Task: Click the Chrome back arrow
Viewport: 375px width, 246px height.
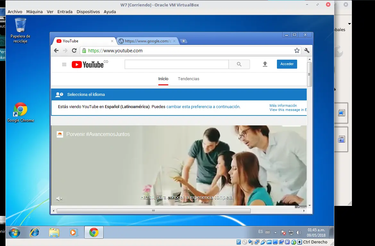Action: 56,50
